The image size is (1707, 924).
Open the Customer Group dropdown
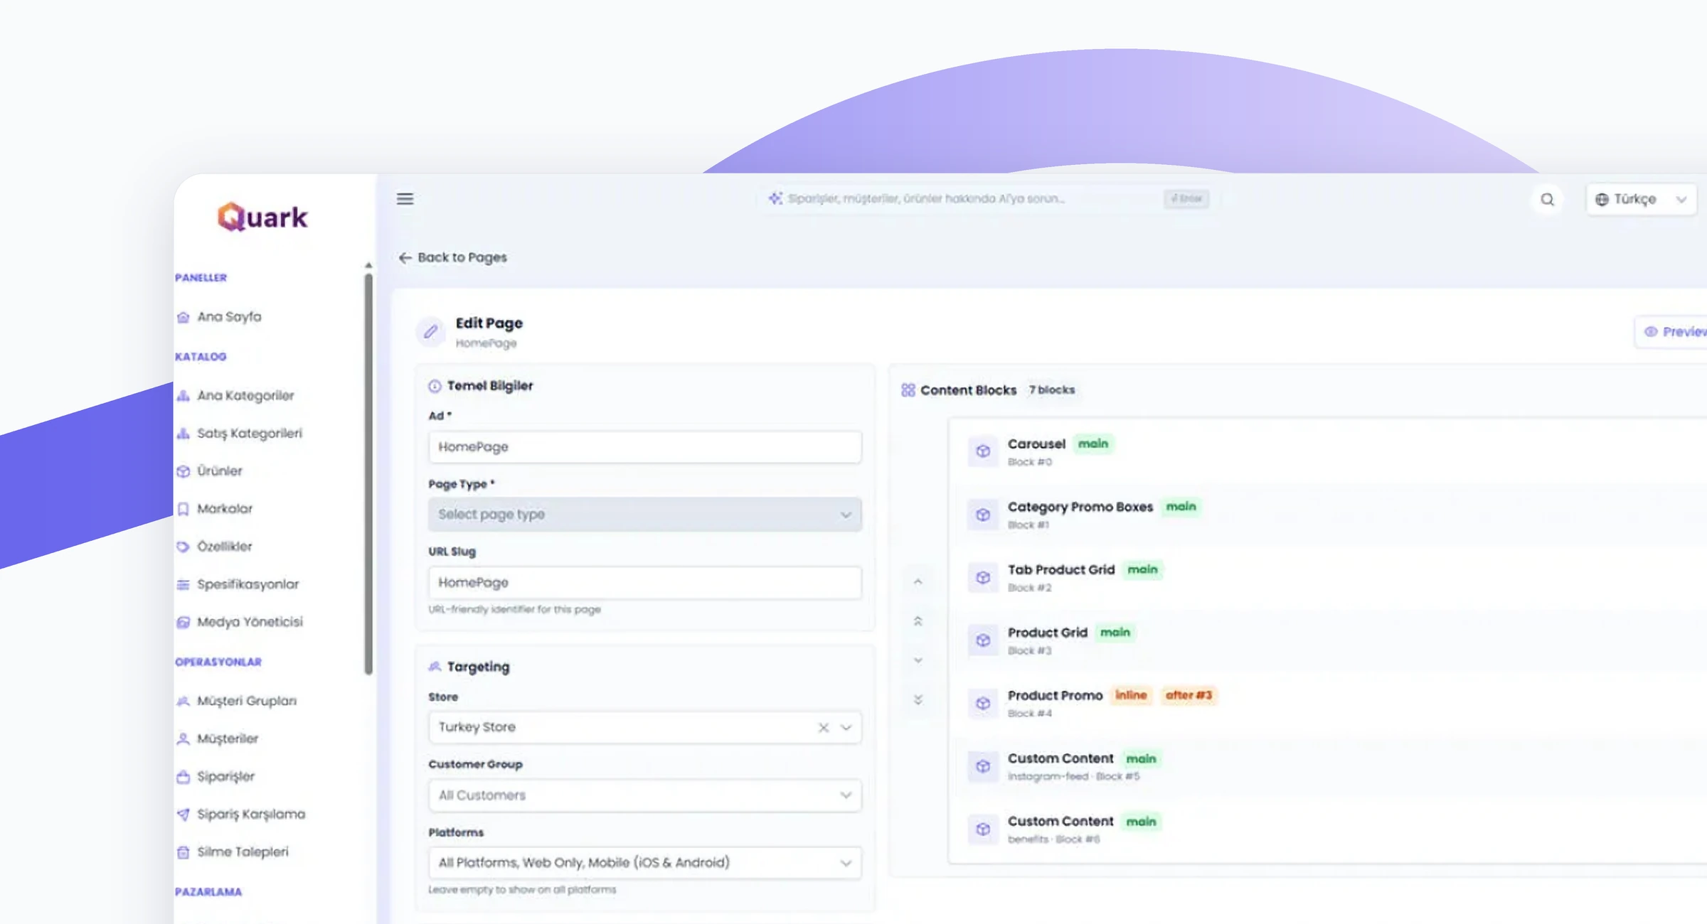644,795
